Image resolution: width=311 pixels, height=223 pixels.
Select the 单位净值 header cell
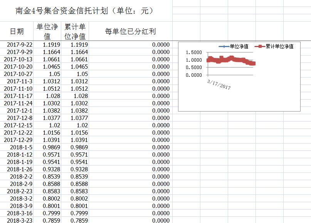(x=47, y=31)
